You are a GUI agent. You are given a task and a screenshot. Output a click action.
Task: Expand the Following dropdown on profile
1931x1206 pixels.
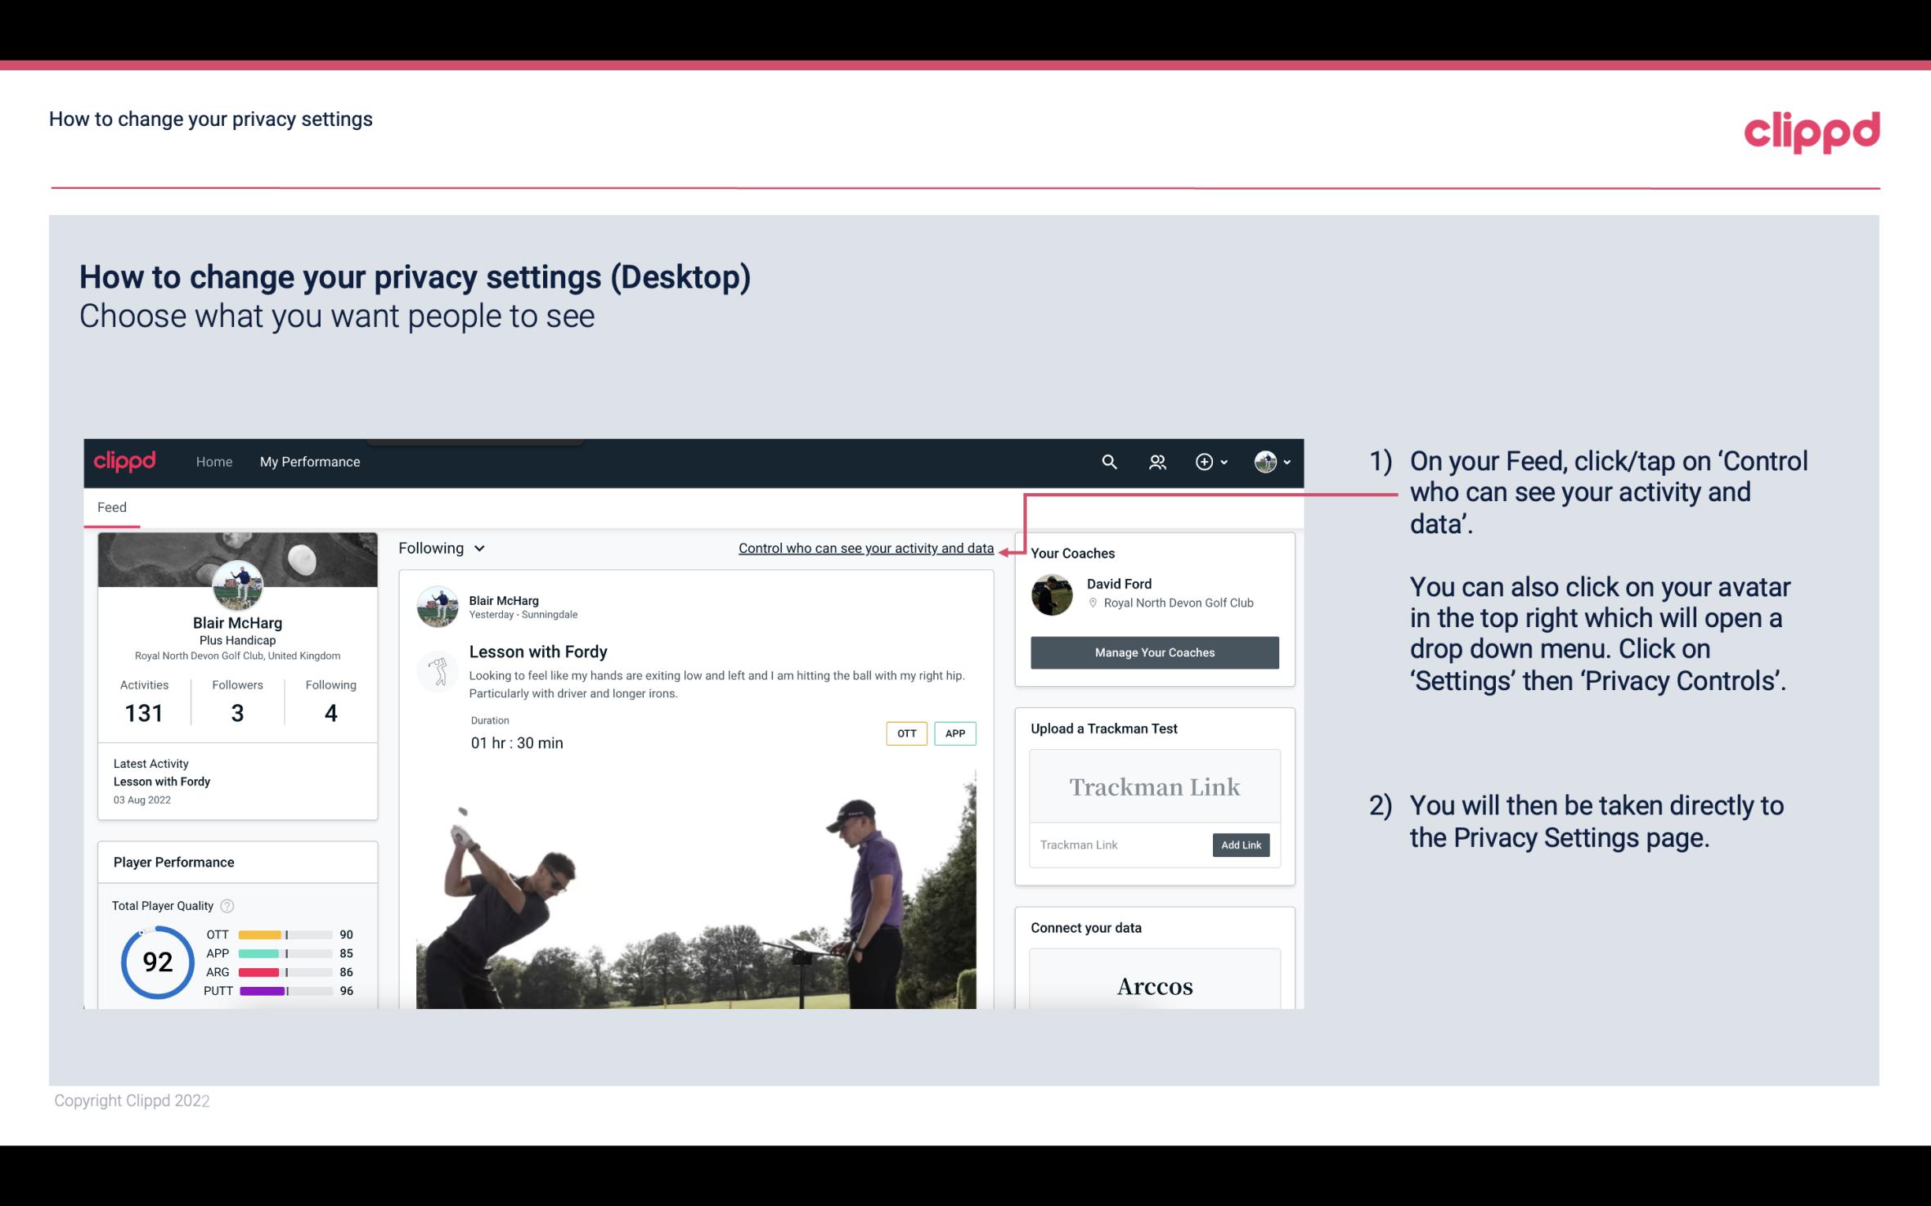click(440, 548)
